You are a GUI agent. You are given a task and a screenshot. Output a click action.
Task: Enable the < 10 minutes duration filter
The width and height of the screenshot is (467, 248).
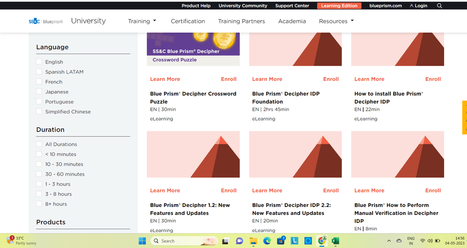point(39,154)
